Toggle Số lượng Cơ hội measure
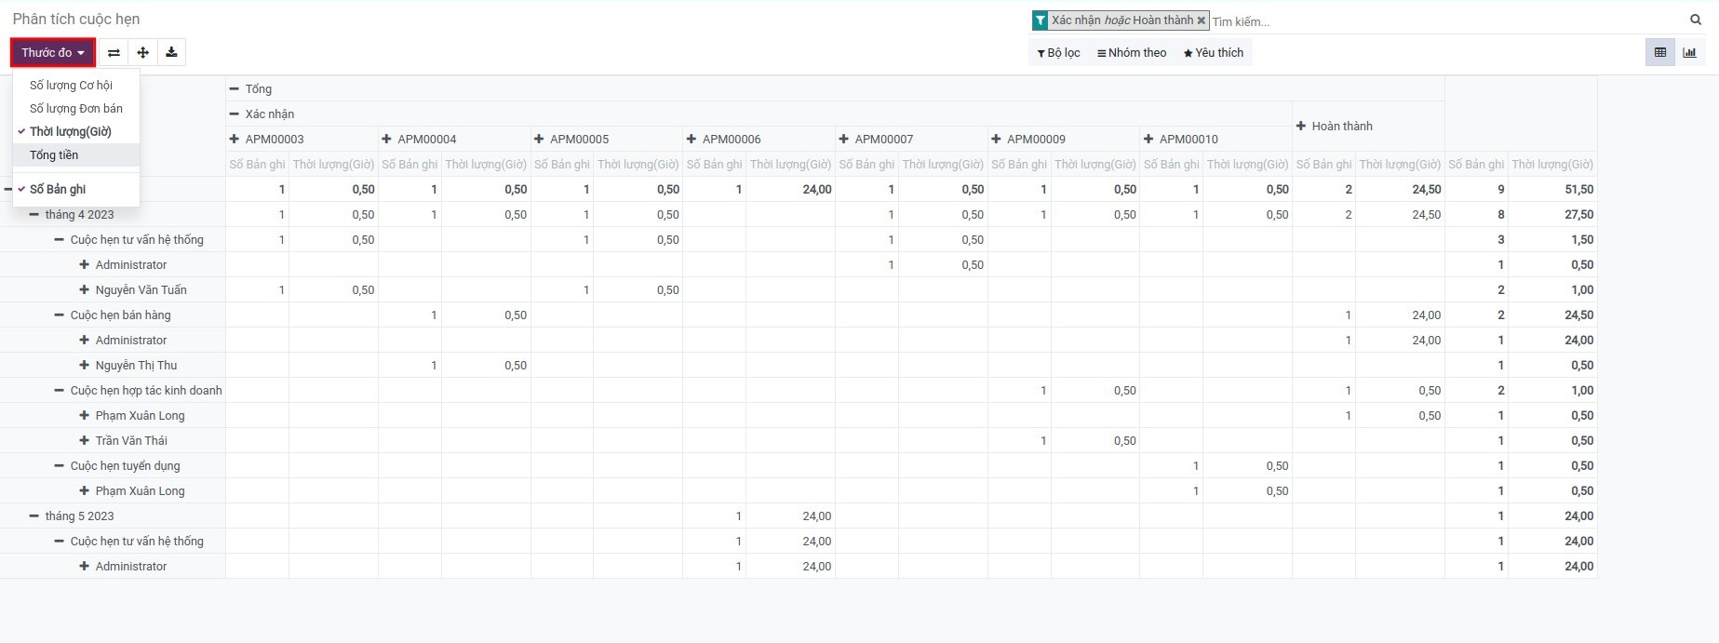 [76, 86]
